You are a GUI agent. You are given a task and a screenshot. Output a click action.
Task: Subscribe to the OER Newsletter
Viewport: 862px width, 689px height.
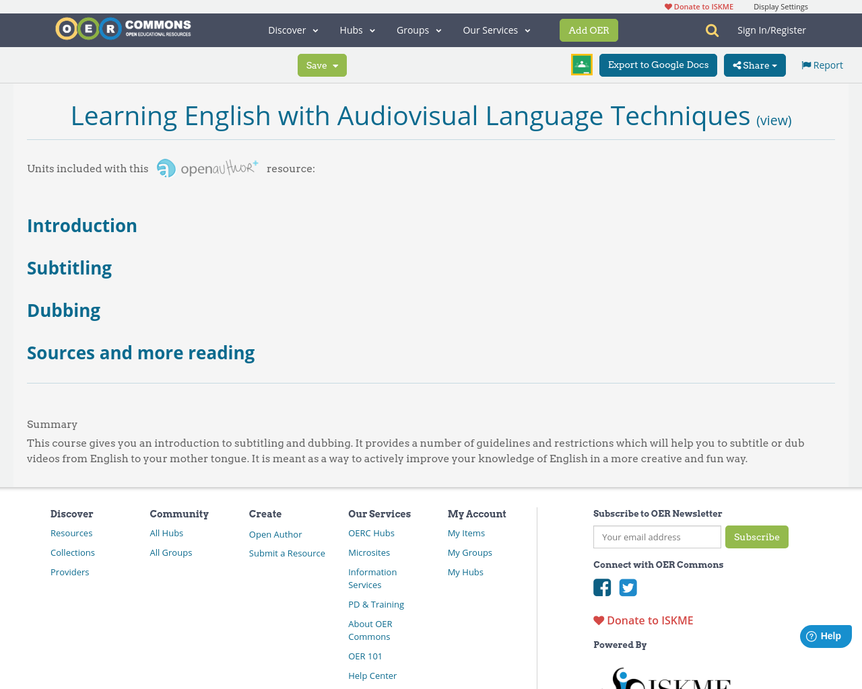pyautogui.click(x=756, y=537)
